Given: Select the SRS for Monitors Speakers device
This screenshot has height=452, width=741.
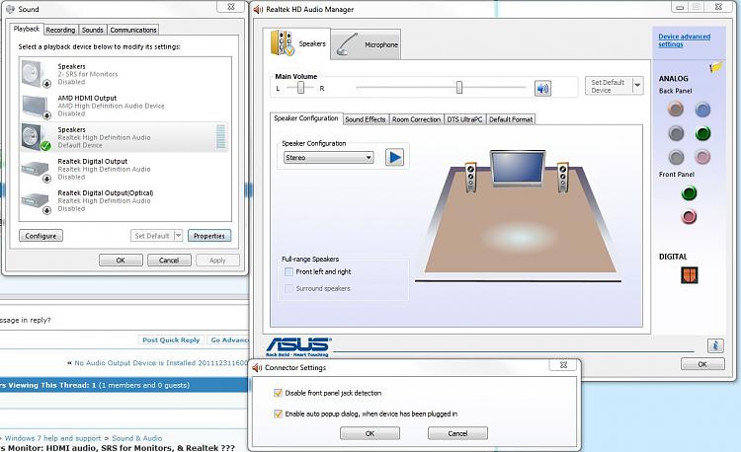Looking at the screenshot, I should click(x=125, y=74).
